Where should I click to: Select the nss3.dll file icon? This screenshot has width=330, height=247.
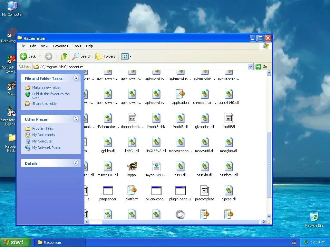[x=180, y=166]
